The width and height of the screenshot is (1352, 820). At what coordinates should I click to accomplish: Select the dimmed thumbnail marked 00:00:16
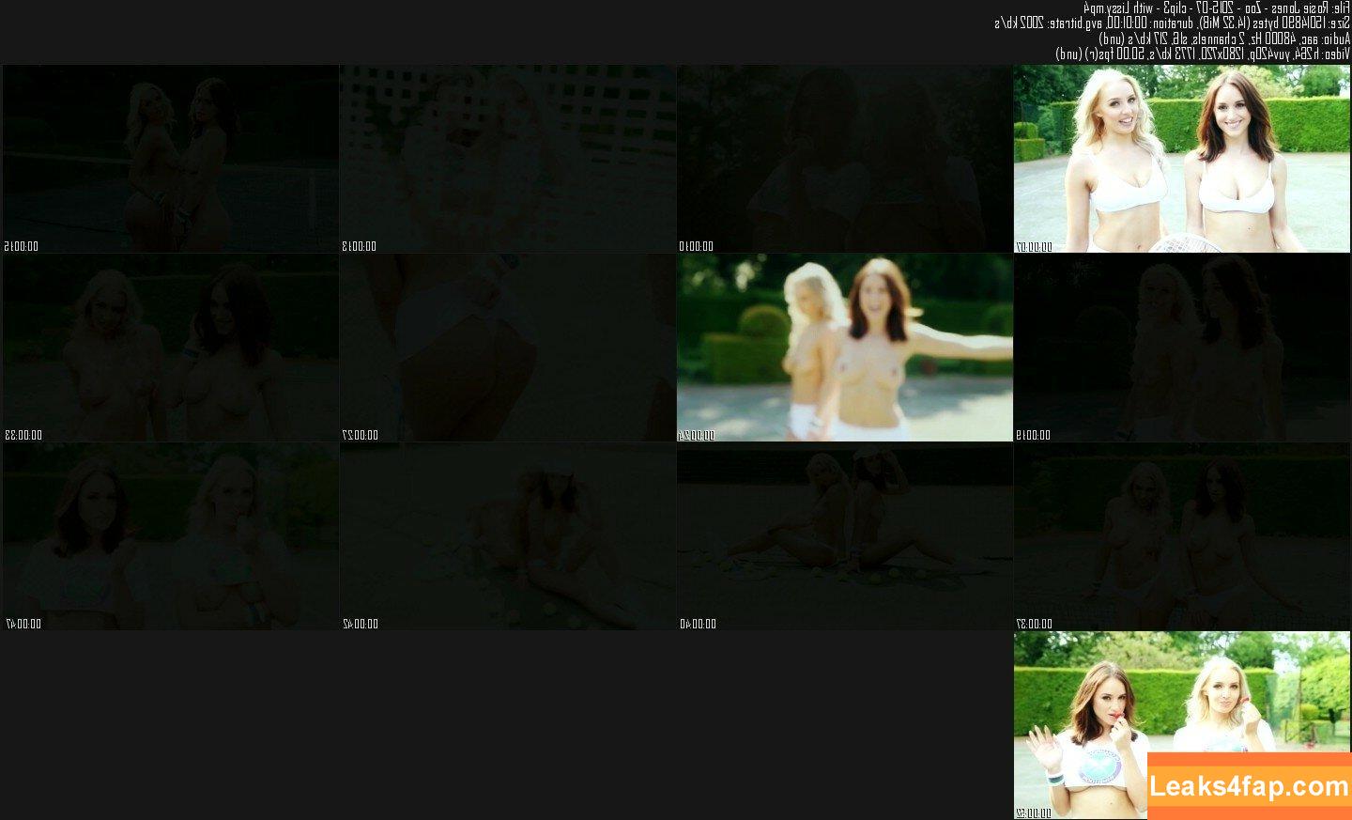pos(170,158)
